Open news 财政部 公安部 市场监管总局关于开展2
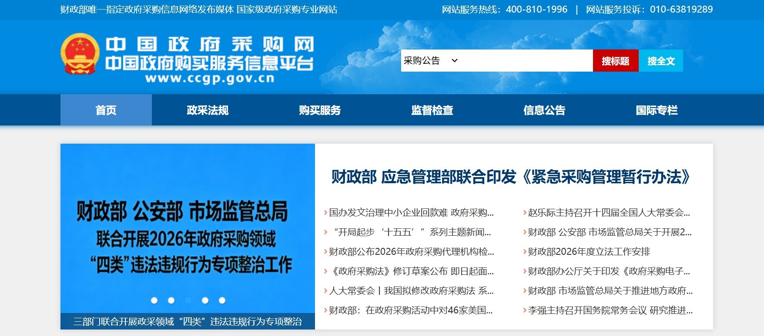 [x=610, y=232]
